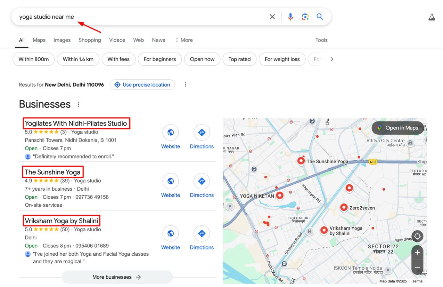
Task: Open the three-dot menu next to Use precise location
Action: click(x=186, y=85)
